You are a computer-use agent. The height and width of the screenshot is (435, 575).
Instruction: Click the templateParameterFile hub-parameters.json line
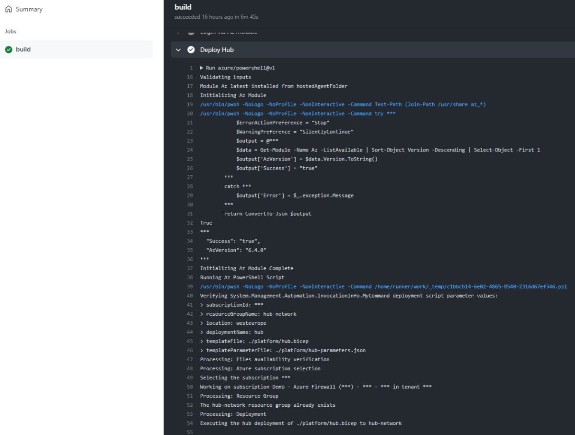(x=283, y=350)
